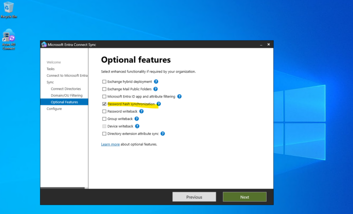Screen dimensions: 353x214
Task: Enable Password writeback checkbox
Action: 104,111
